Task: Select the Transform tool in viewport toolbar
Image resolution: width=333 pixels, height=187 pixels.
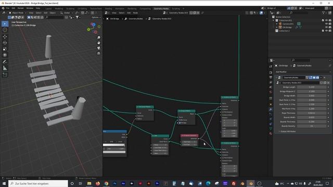Action: tap(5, 55)
